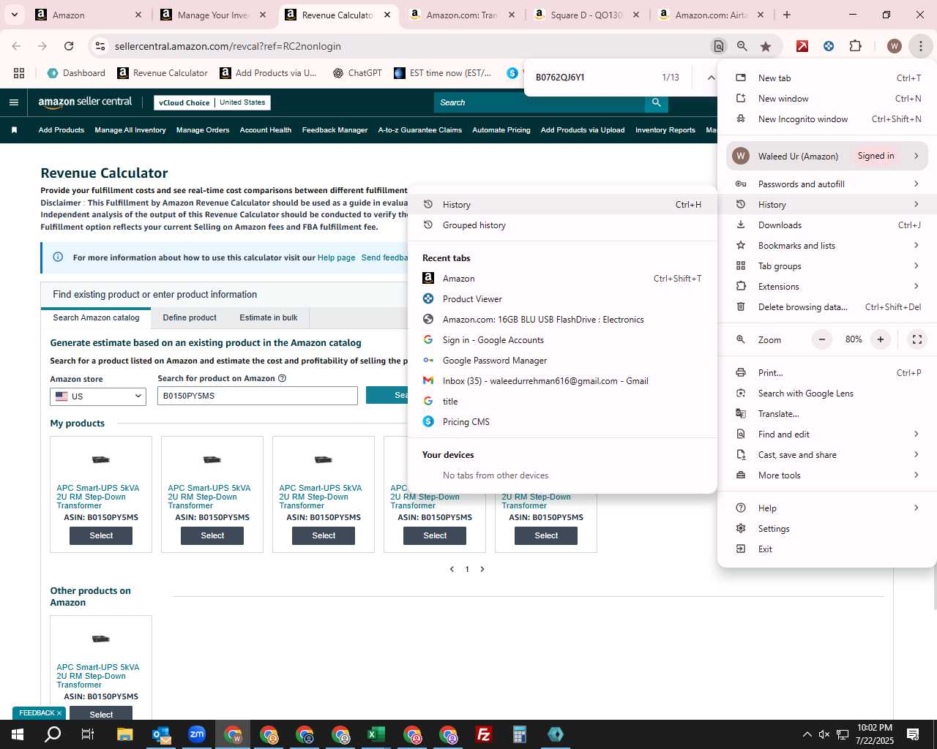This screenshot has height=749, width=937.
Task: Select first APC Smart-UPS product card
Action: [101, 535]
